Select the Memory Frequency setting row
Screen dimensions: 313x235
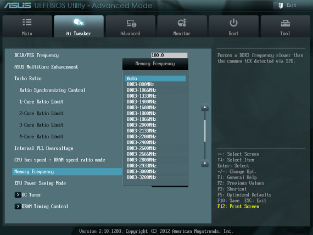point(68,172)
